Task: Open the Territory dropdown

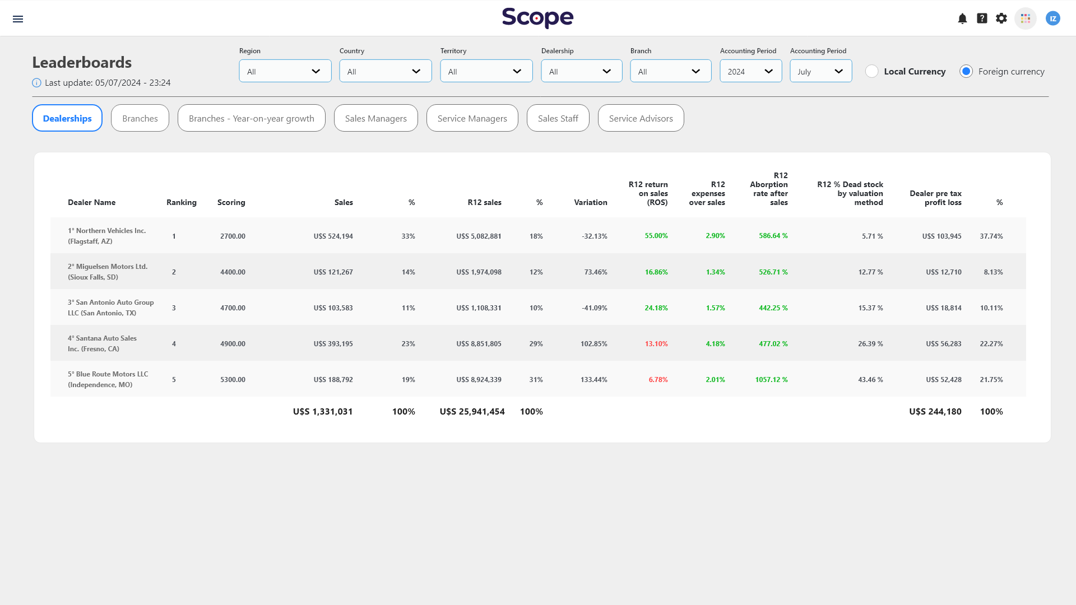Action: pos(486,71)
